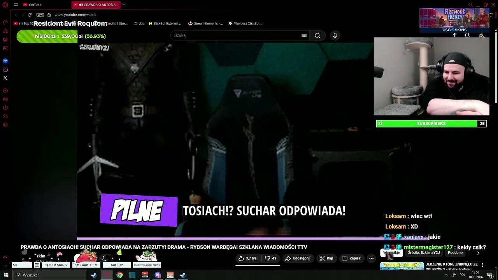Save video with Zapisz button
Image resolution: width=498 pixels, height=280 pixels.
point(351,258)
